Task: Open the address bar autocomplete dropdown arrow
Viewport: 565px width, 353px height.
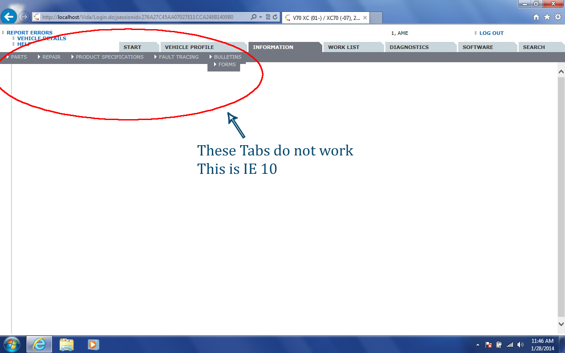Action: (x=260, y=17)
